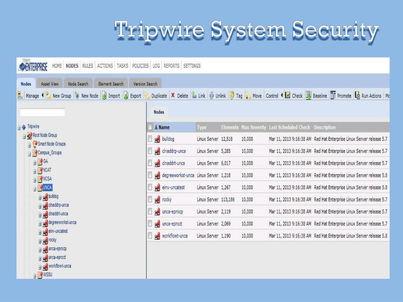The image size is (403, 302).
Task: Open the POLICIES menu
Action: [x=140, y=66]
